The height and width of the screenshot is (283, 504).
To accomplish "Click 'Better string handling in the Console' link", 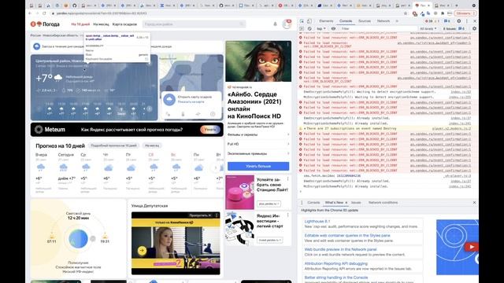I will click(336, 277).
